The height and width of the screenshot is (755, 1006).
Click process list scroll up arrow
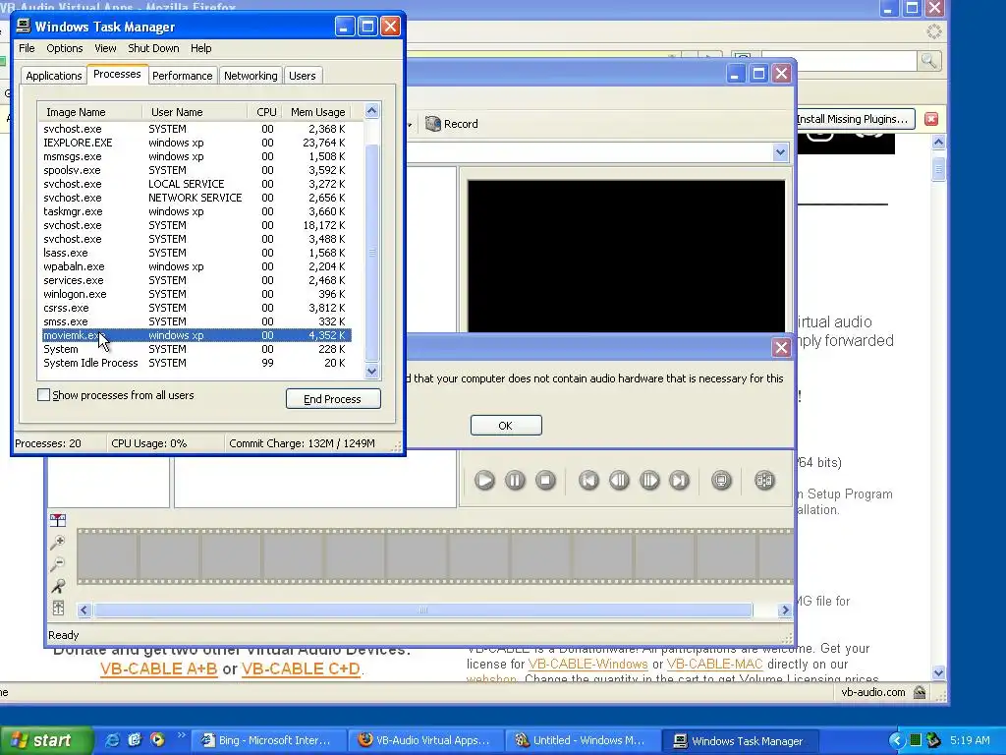(x=372, y=111)
